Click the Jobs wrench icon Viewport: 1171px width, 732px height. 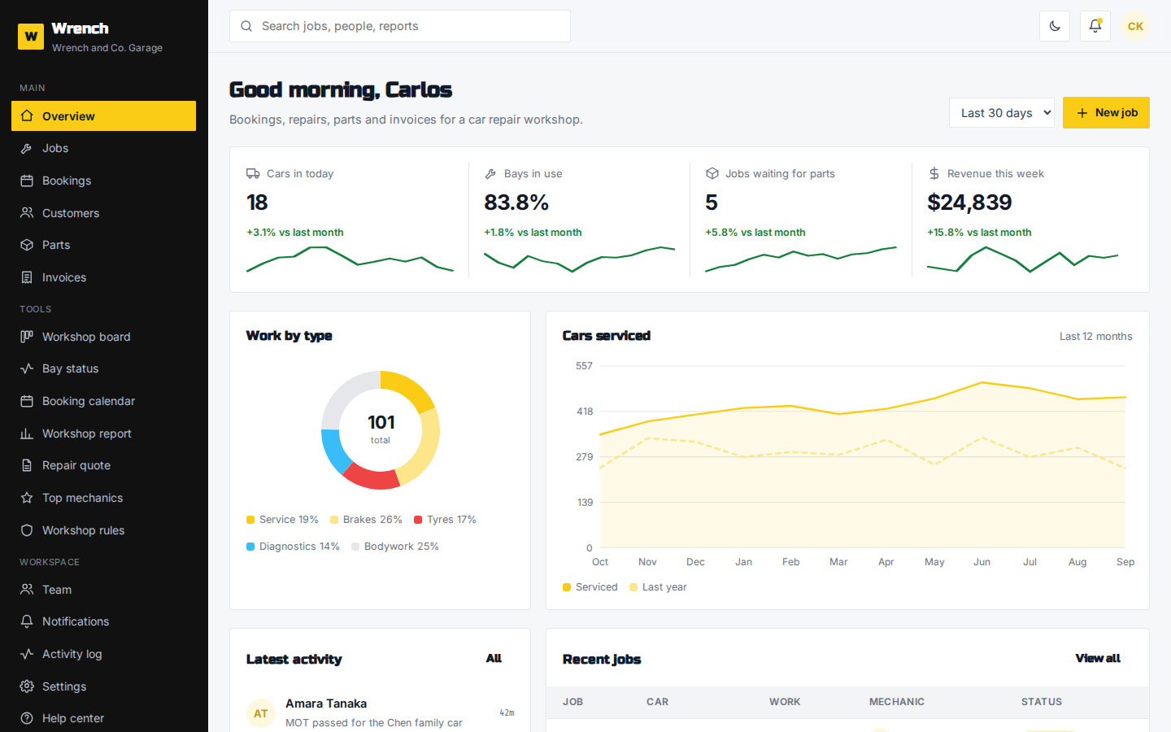pos(27,148)
